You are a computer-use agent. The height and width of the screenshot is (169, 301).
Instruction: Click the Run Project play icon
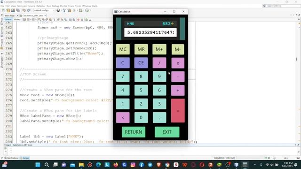coord(74,10)
